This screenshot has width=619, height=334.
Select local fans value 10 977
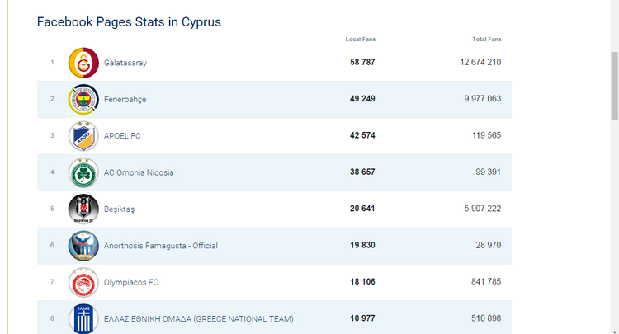point(362,318)
